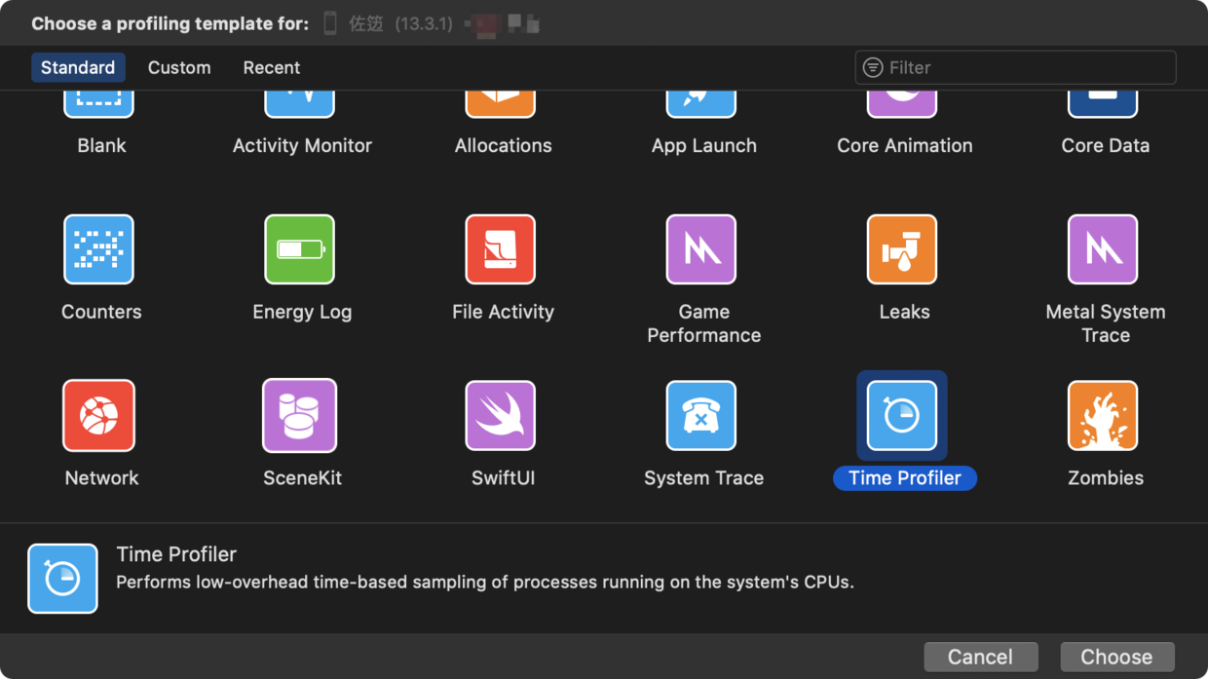The width and height of the screenshot is (1208, 679).
Task: Click the Activity Monitor label
Action: (x=302, y=145)
